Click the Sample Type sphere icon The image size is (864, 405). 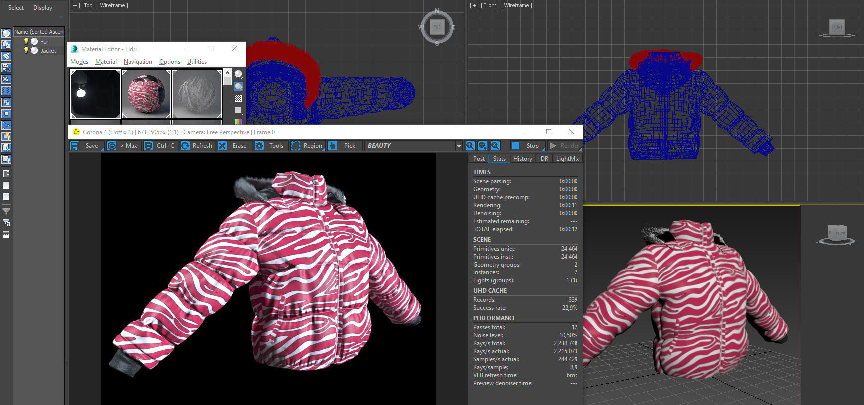tap(238, 74)
